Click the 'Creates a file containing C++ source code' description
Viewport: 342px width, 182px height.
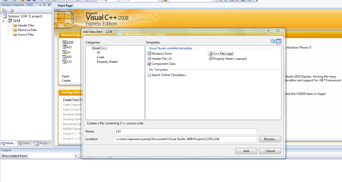click(115, 123)
